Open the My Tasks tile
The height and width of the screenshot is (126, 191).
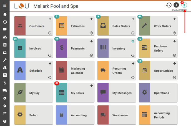point(75,93)
